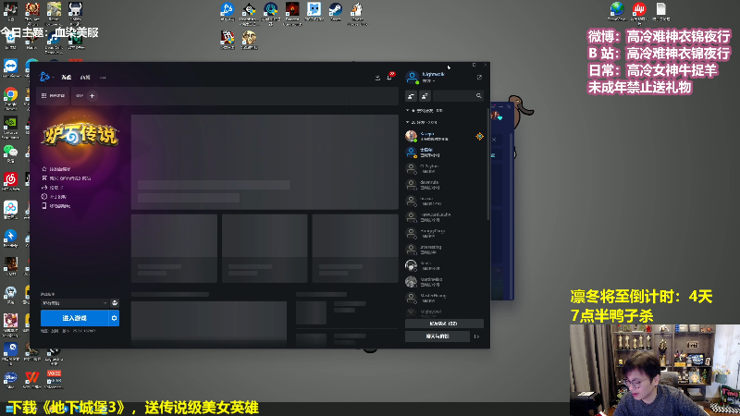Click the magnifier icon in friends search
The width and height of the screenshot is (740, 416).
pyautogui.click(x=478, y=96)
